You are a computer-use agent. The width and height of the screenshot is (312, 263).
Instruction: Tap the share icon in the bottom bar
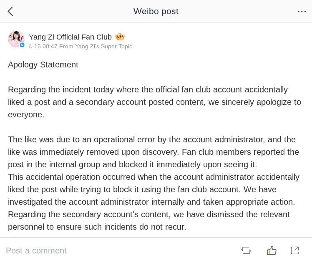tap(295, 250)
